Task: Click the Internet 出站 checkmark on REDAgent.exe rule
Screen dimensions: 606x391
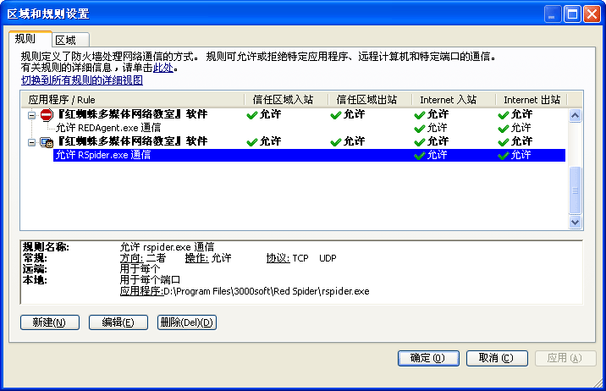Action: 504,128
